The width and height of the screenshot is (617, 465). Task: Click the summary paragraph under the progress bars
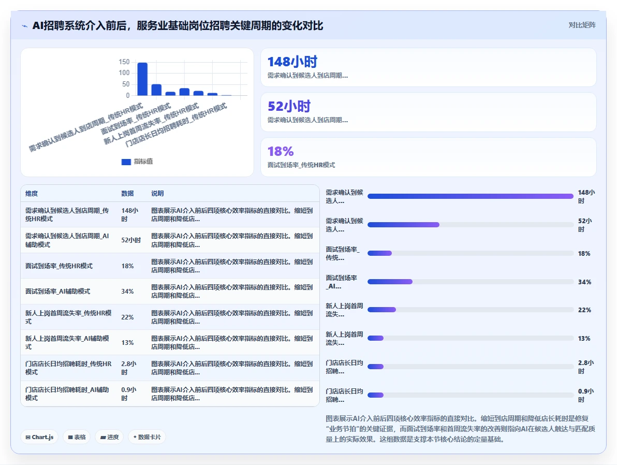[x=460, y=429]
